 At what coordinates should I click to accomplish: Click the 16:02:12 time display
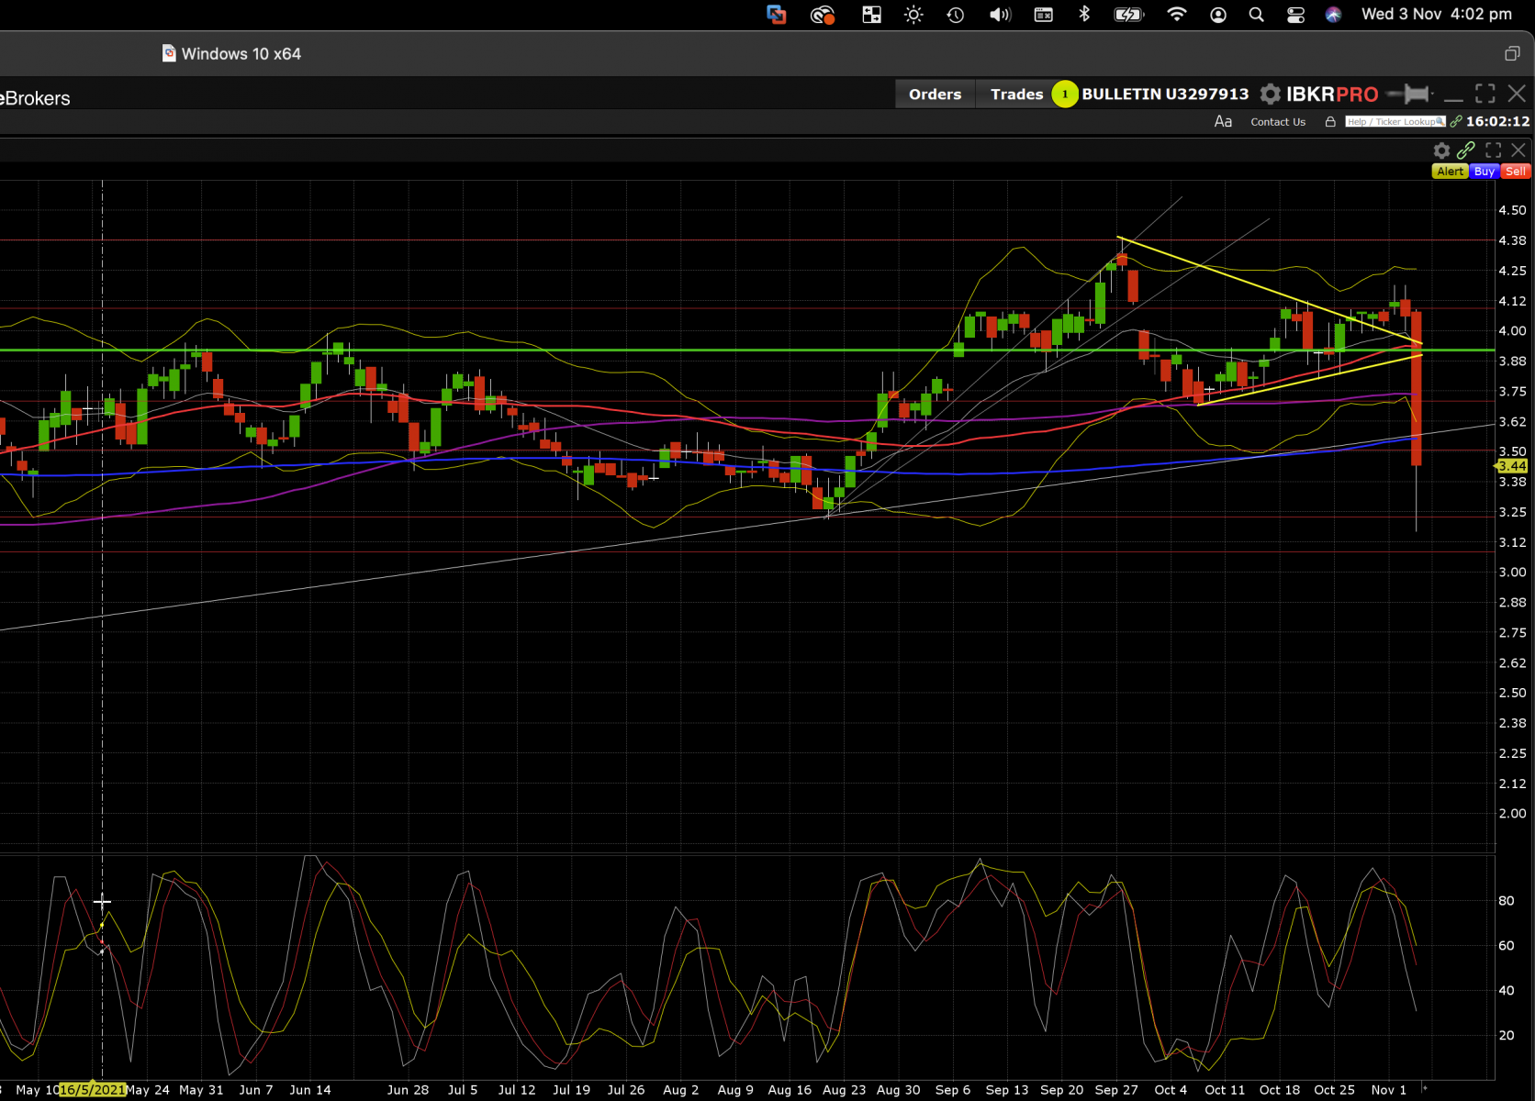coord(1498,121)
